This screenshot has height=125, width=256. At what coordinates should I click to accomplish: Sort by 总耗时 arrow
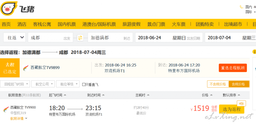tap(148, 95)
